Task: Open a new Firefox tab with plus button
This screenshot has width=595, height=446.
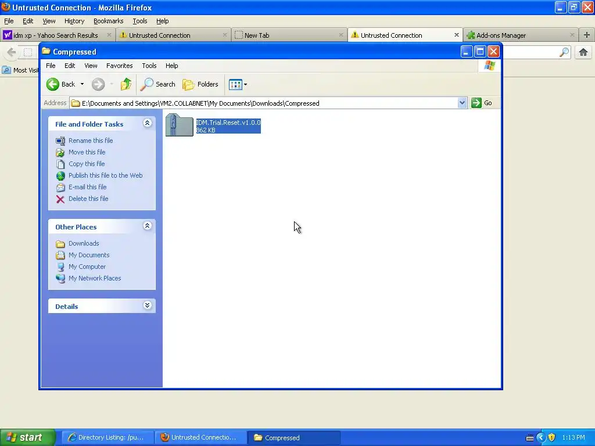Action: click(x=587, y=35)
